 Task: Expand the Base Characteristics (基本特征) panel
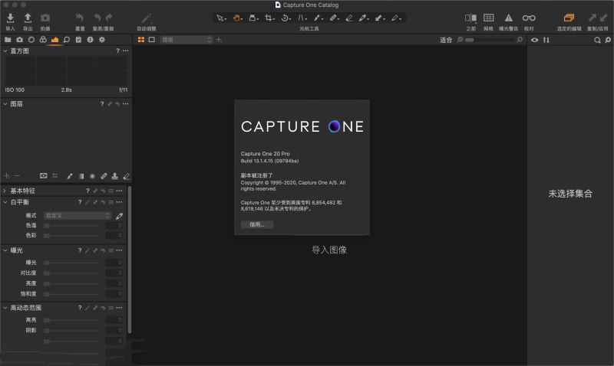pyautogui.click(x=5, y=191)
